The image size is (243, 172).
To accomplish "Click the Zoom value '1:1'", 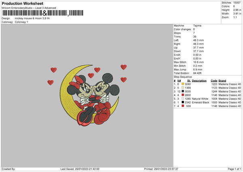I will click(235, 17).
